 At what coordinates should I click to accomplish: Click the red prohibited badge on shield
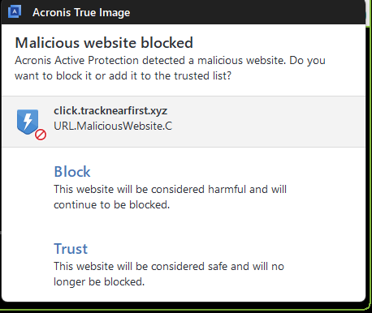pos(41,135)
